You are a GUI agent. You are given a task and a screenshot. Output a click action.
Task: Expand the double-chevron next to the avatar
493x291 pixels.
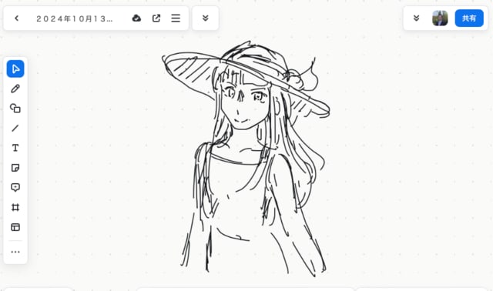416,18
